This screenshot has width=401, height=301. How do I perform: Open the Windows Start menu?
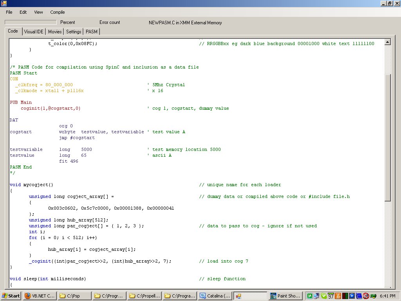point(11,296)
